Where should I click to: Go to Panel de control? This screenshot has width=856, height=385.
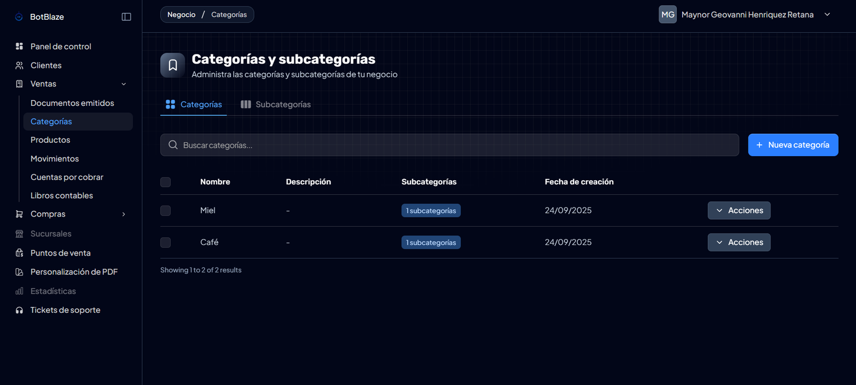60,47
